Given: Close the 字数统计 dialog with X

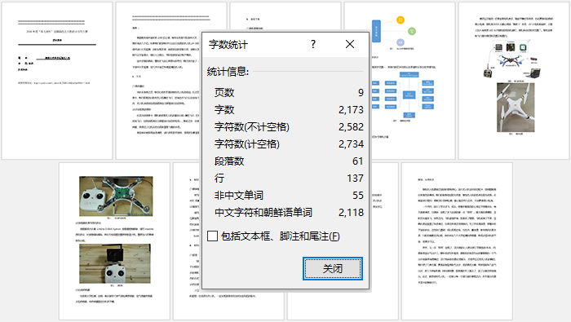Looking at the screenshot, I should point(350,44).
